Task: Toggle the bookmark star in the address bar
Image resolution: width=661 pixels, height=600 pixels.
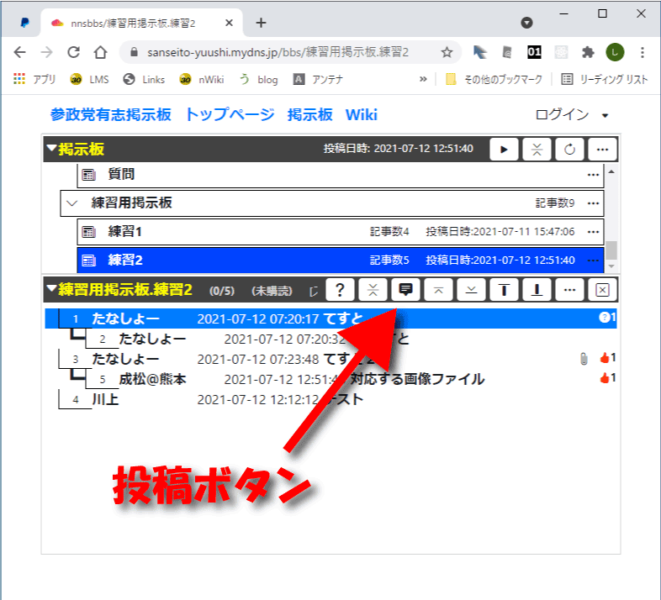Action: [447, 52]
